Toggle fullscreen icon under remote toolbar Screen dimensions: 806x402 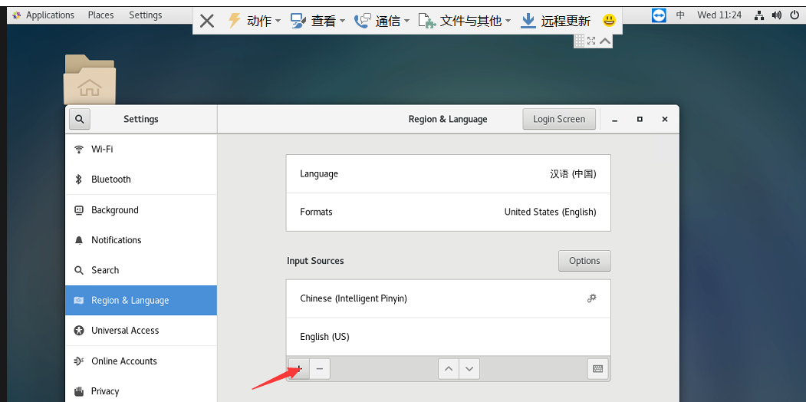pyautogui.click(x=591, y=41)
